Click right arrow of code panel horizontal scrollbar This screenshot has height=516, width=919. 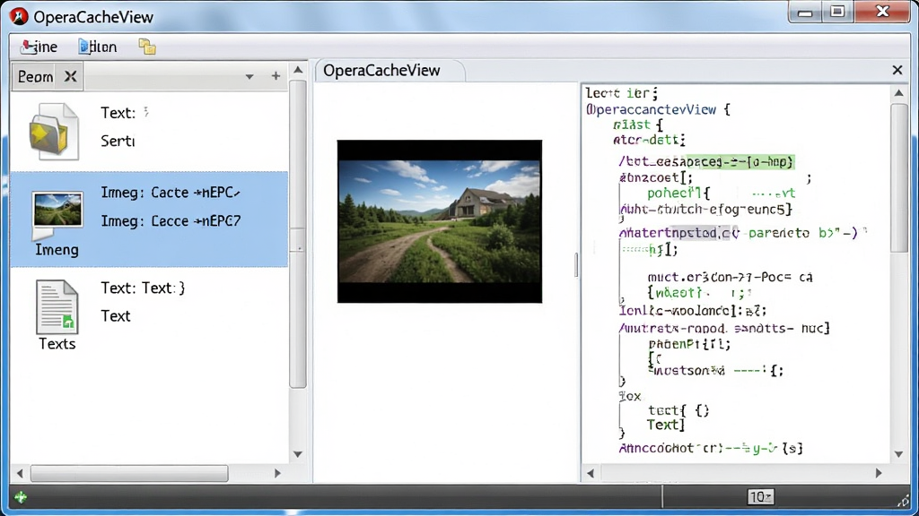(x=879, y=473)
